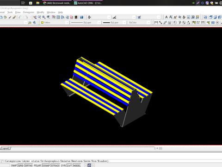Image resolution: width=222 pixels, height=167 pixels.
Task: Toggle OTRACK in status bar
Action: tap(55, 166)
